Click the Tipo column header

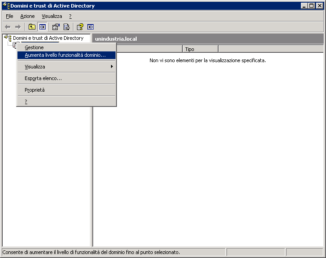click(201, 49)
